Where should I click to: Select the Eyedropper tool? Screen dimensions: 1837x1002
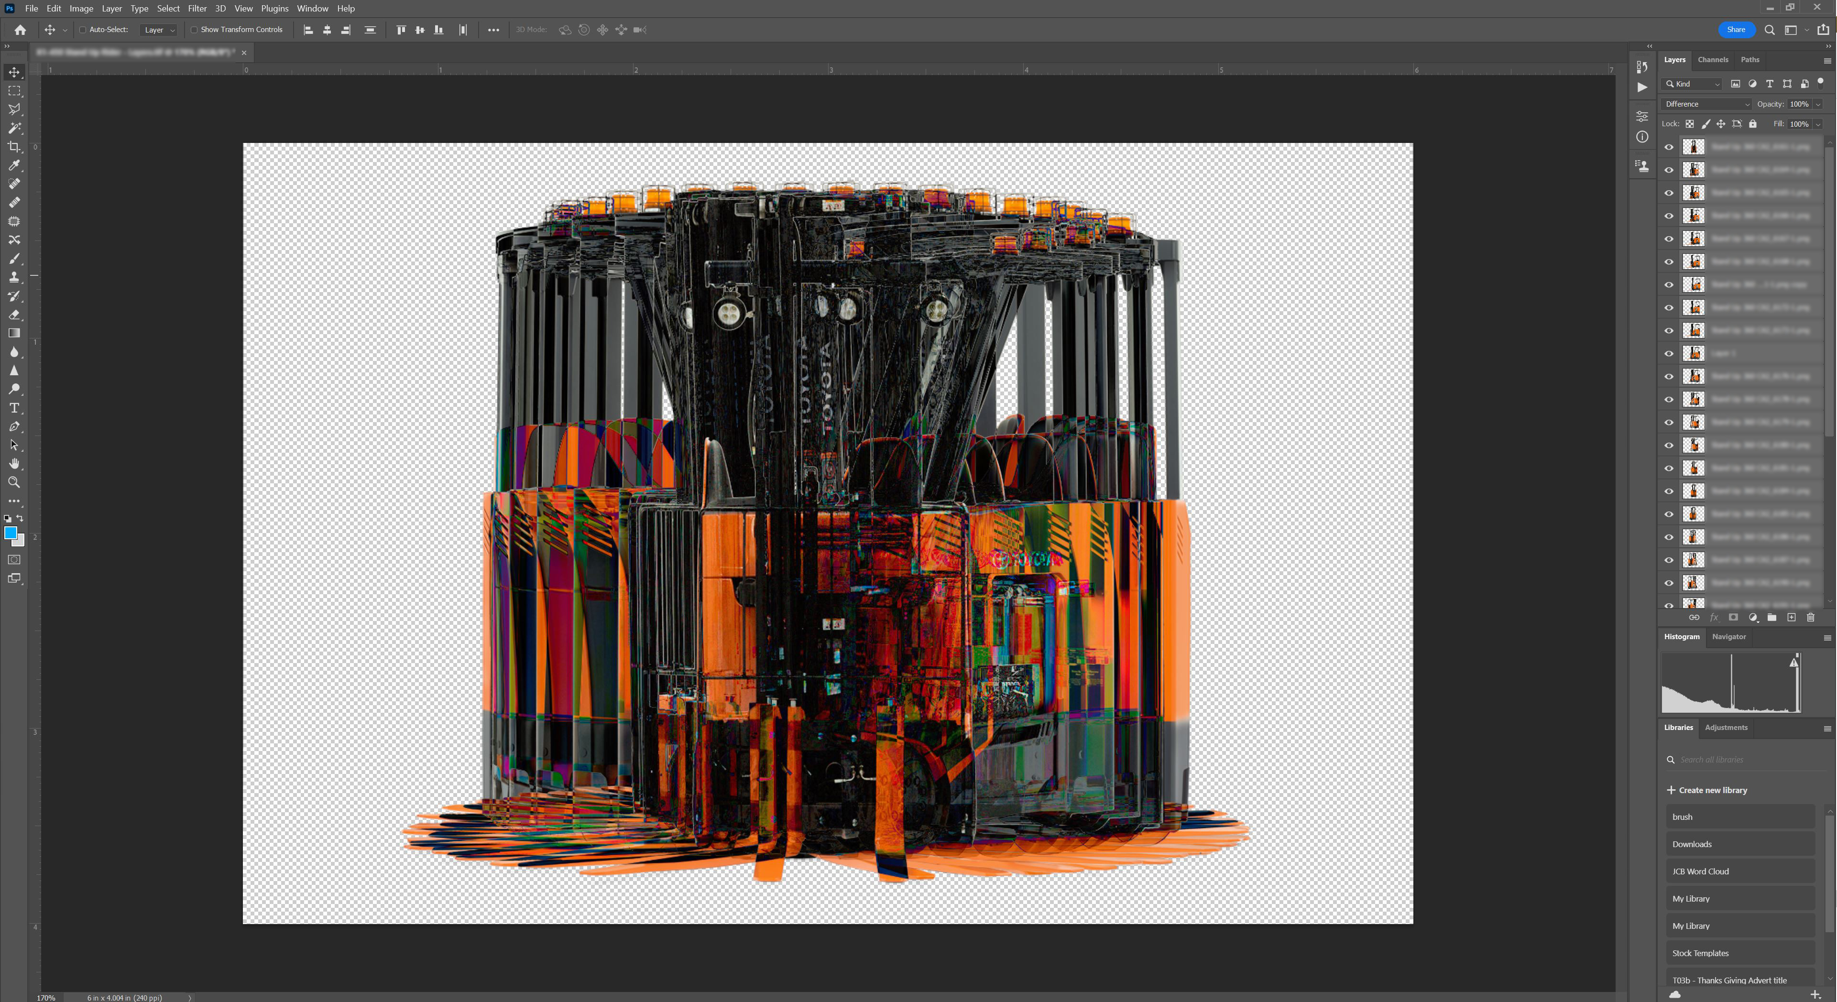click(14, 165)
